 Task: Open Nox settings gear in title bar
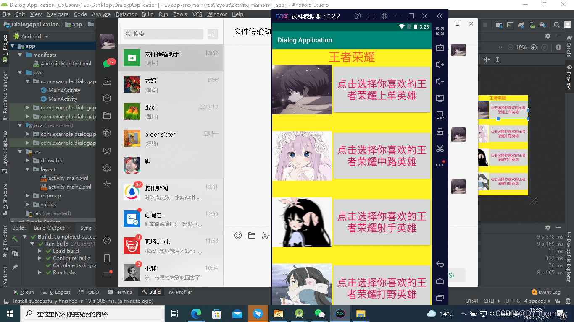click(384, 16)
